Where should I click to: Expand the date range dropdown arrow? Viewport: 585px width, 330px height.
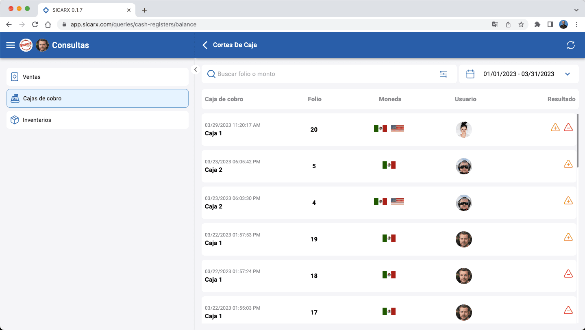568,74
